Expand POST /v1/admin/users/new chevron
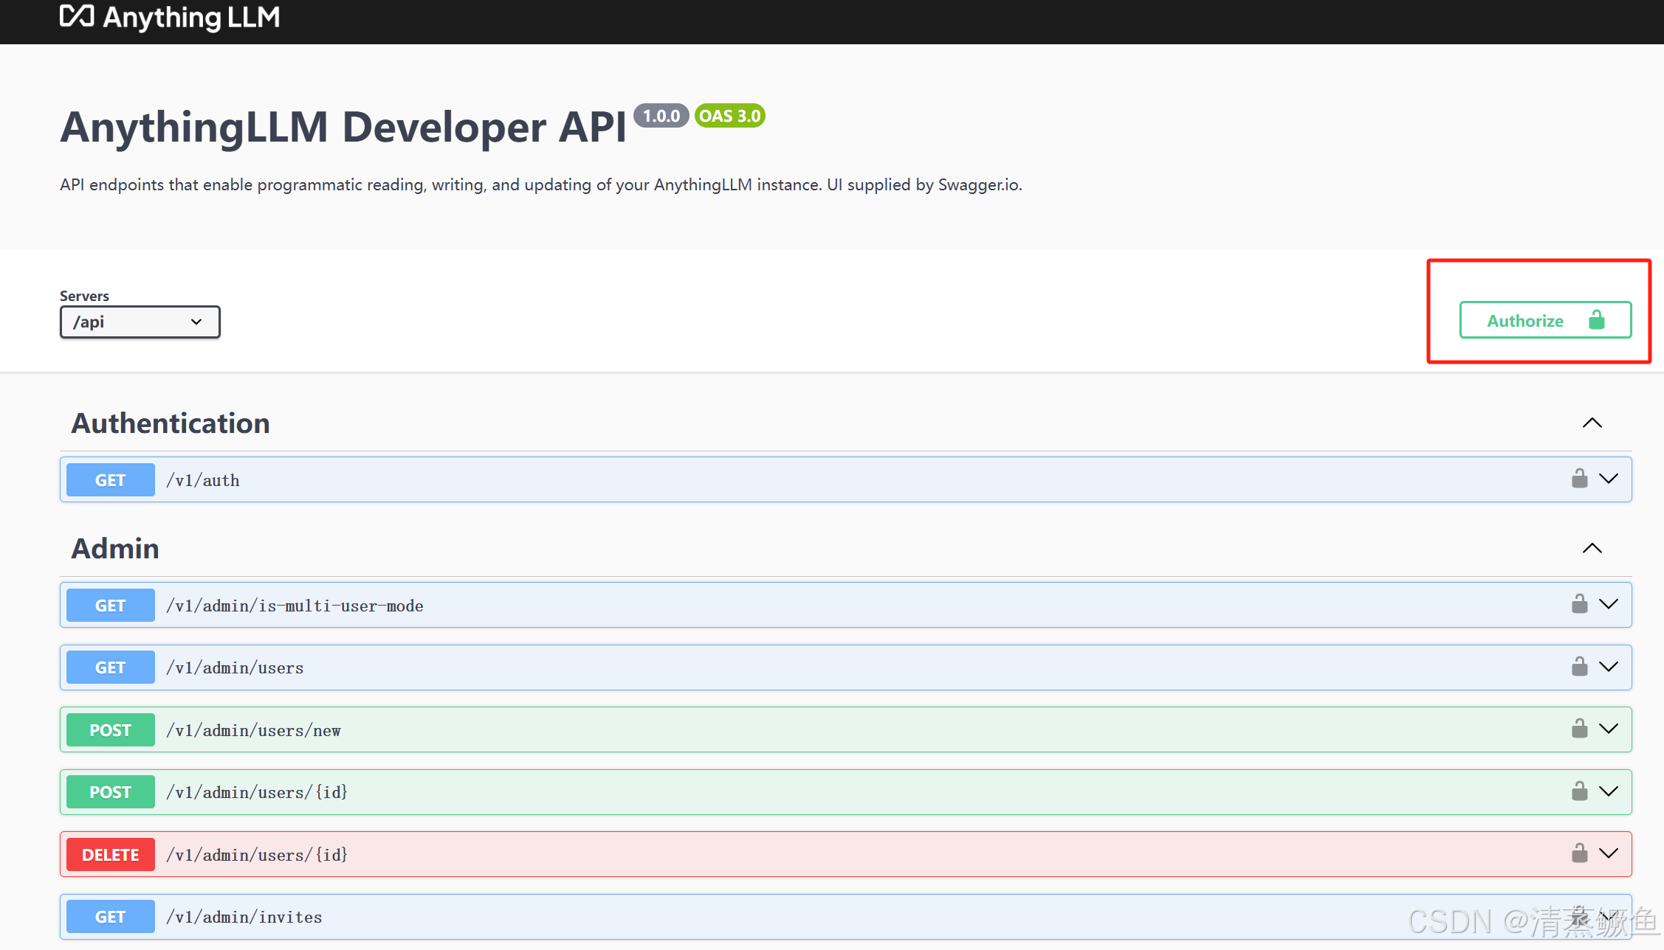1664x950 pixels. 1609,729
